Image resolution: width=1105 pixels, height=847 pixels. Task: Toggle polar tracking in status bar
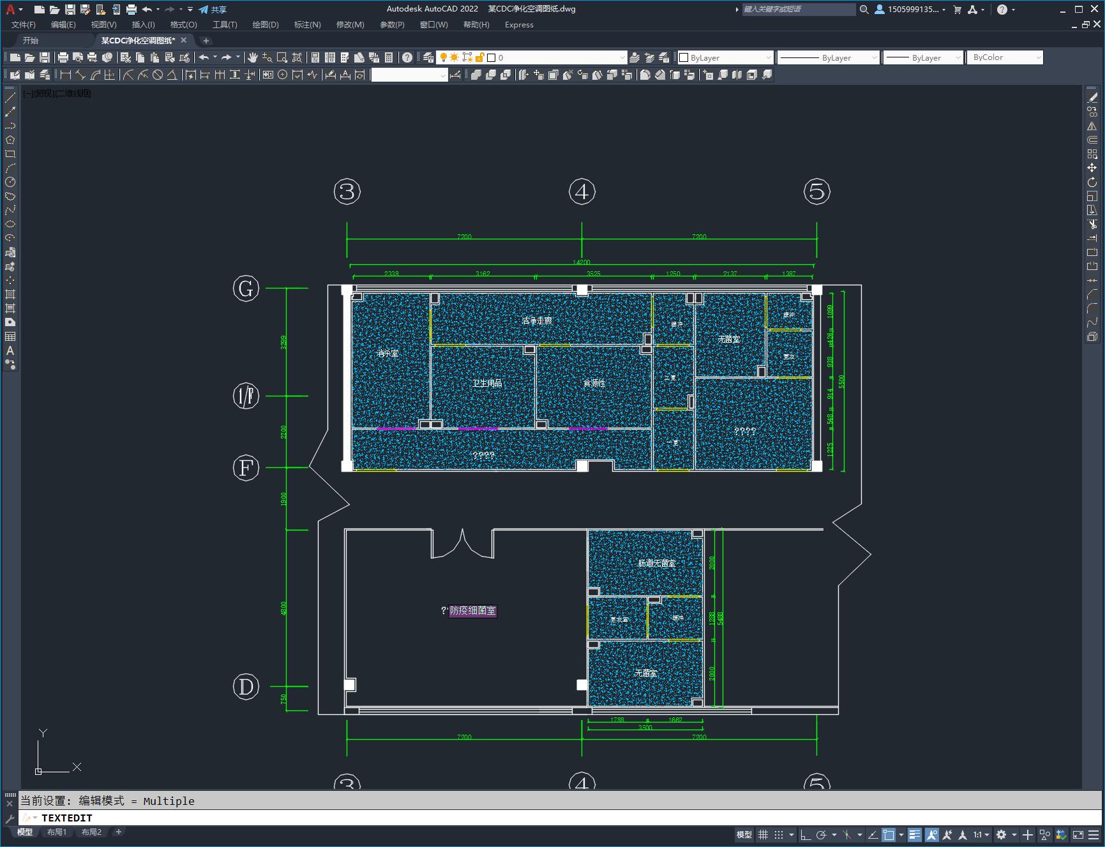(x=822, y=834)
